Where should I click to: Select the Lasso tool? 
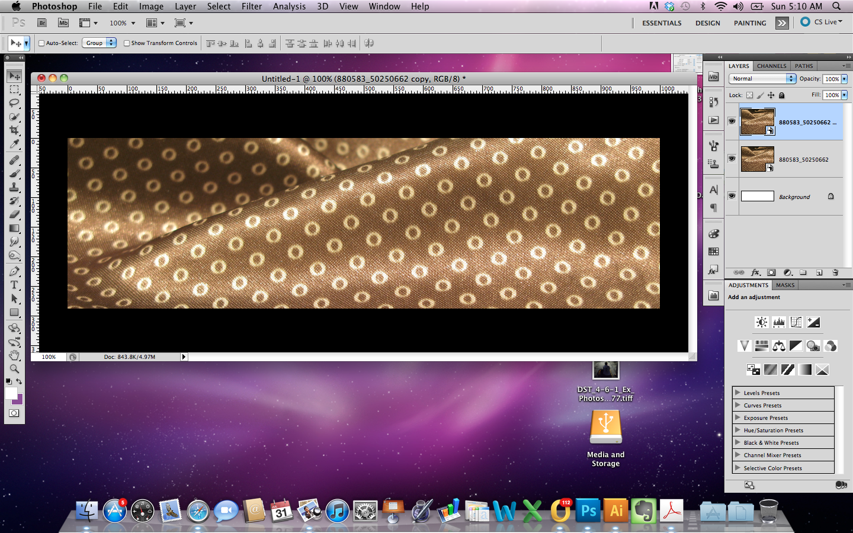[x=14, y=103]
